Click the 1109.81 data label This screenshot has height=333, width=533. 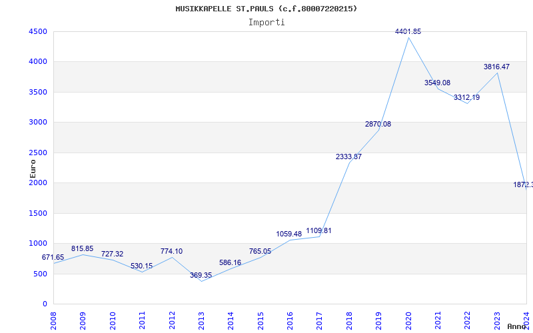click(318, 231)
